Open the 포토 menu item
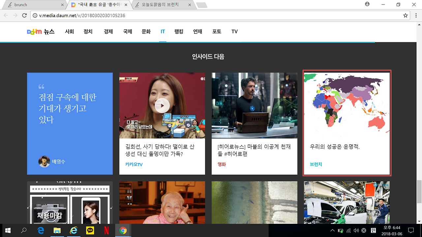Viewport: 422px width, 237px height. pos(217,32)
